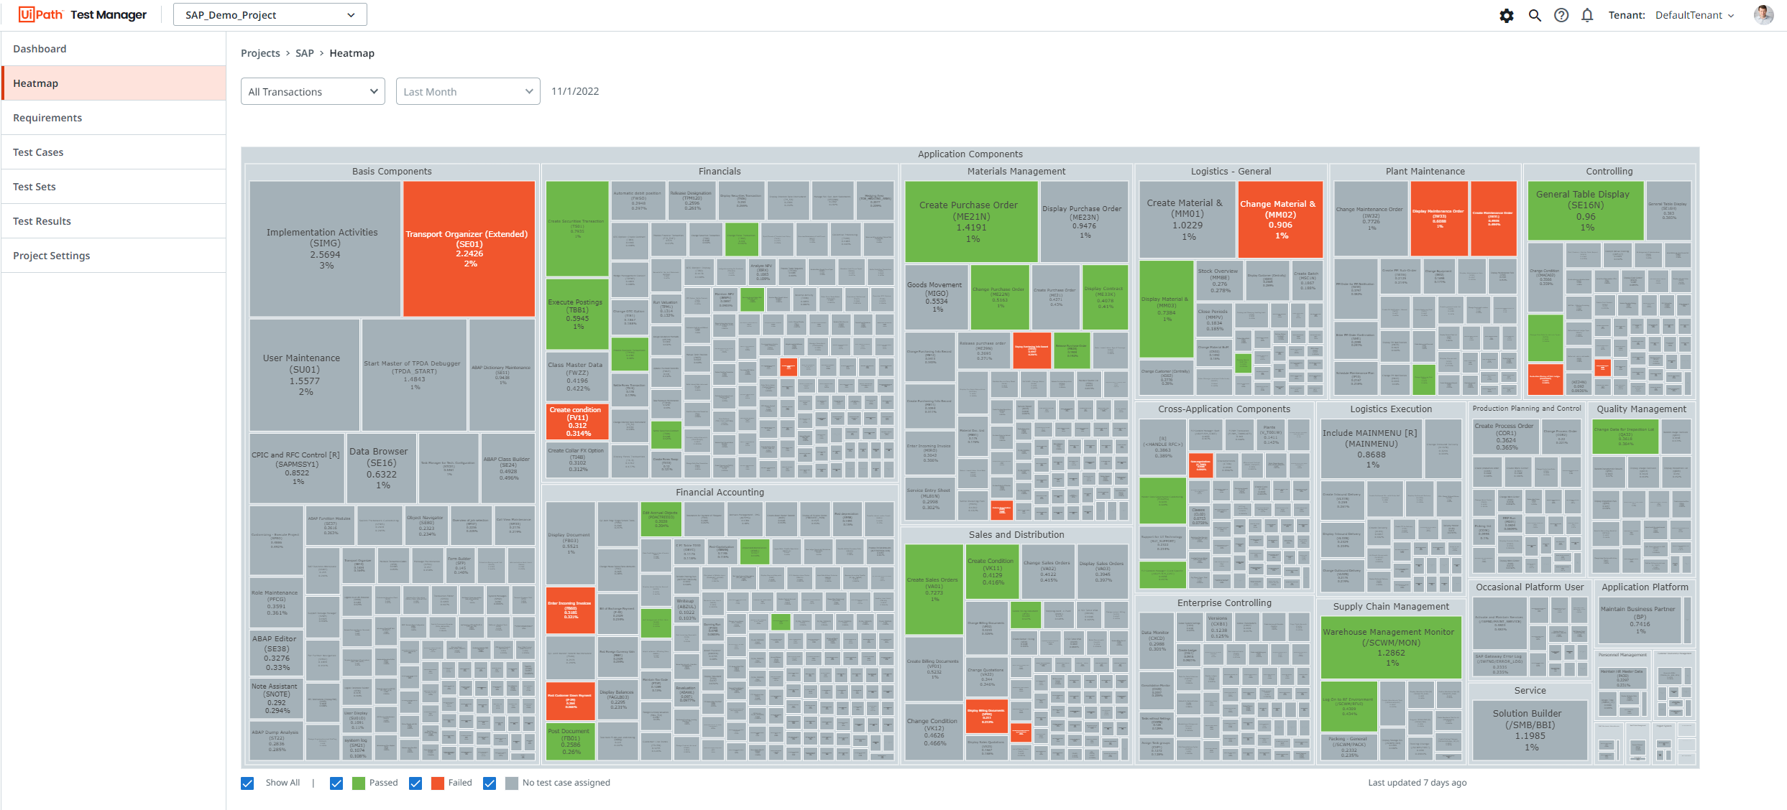Open the All Transactions dropdown

point(313,91)
